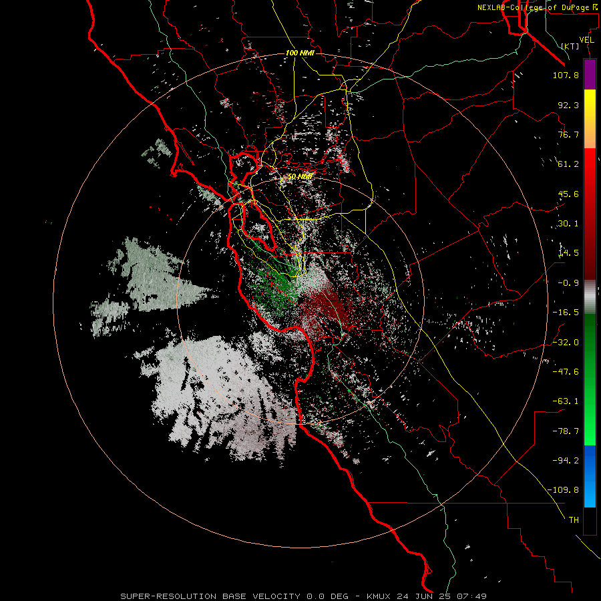Select the 92.3 velocity scale value
Viewport: 601px width, 601px height.
tap(568, 105)
